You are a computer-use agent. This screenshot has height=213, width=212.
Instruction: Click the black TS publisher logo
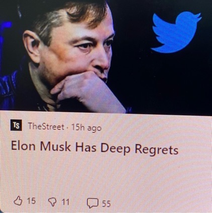(16, 125)
